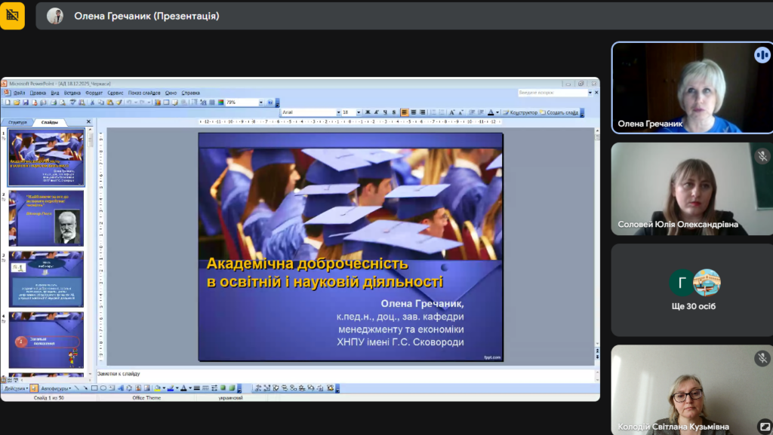
Task: Switch to the Структура tab
Action: [x=17, y=122]
